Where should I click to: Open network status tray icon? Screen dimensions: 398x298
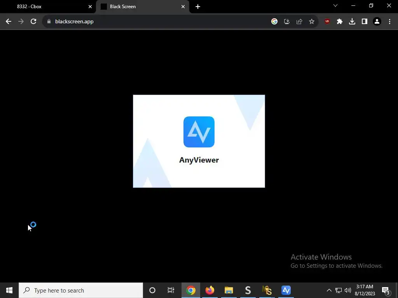(x=339, y=290)
